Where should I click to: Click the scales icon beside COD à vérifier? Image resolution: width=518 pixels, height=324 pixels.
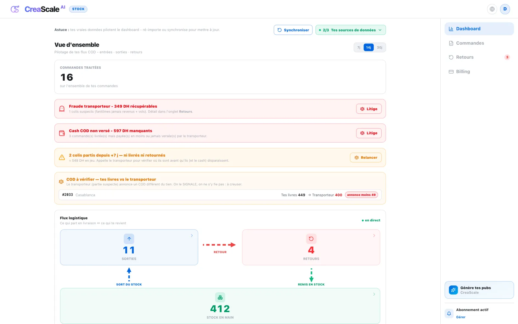[61, 182]
